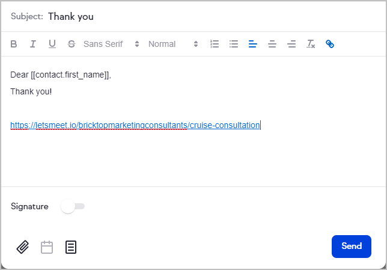Open the Sans Serif font dropdown
Viewport: 387px width, 270px height.
coord(111,44)
